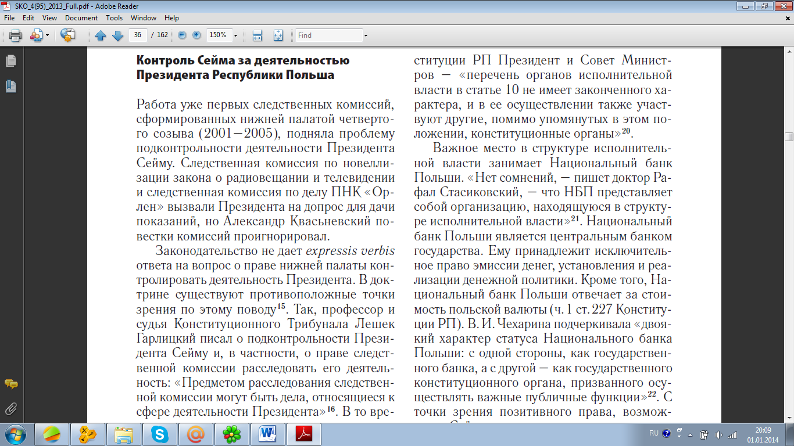Image resolution: width=794 pixels, height=446 pixels.
Task: Click the Show desktop strip
Action: point(790,434)
